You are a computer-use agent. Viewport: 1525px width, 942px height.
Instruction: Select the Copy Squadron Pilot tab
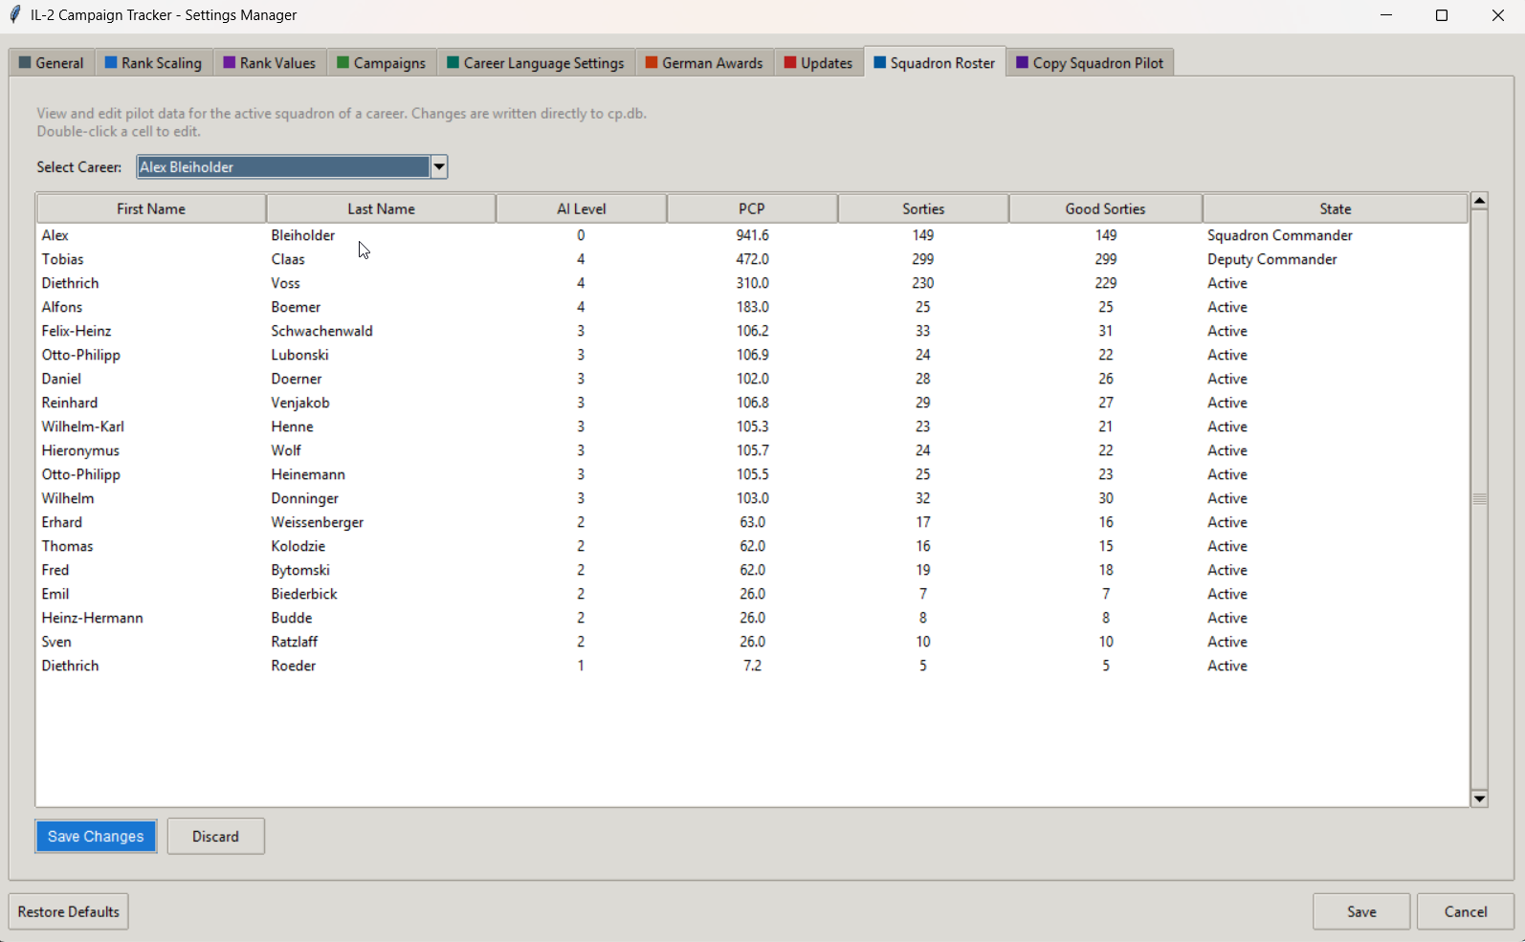(x=1090, y=63)
